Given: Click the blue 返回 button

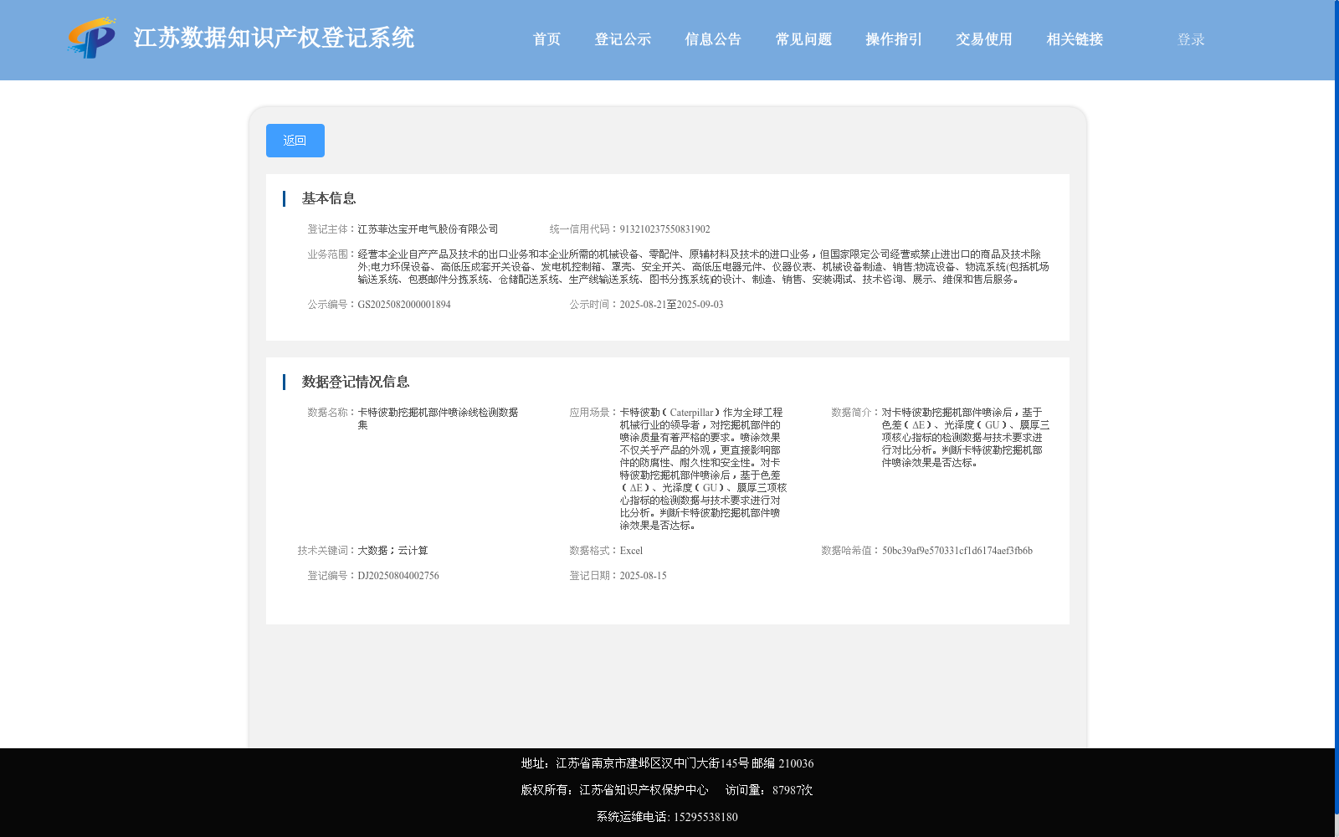Looking at the screenshot, I should 295,141.
